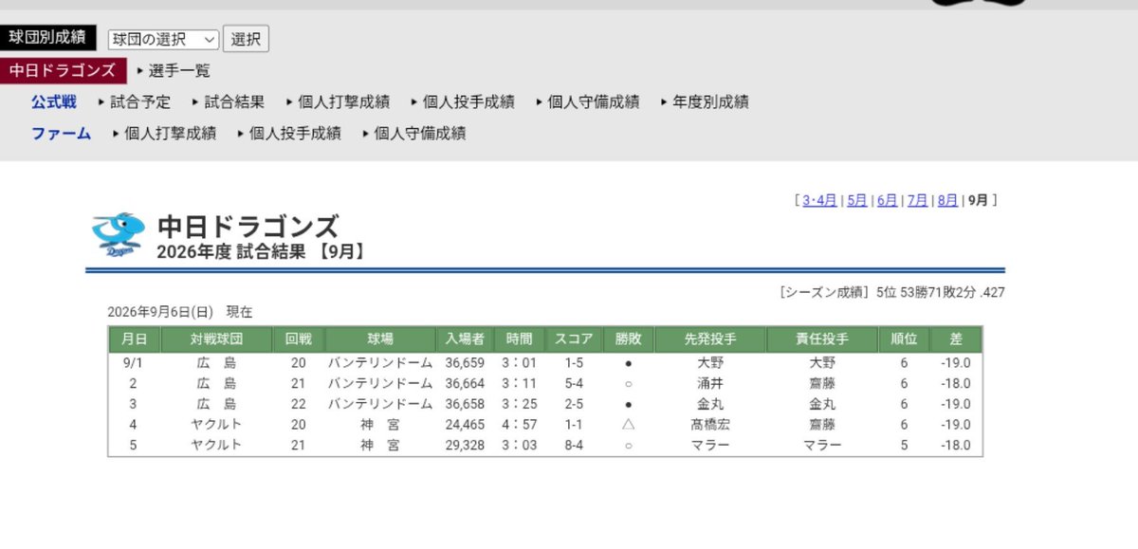Screen dimensions: 1138x549
Task: Click the 2026年9月6日(日) 現在 date text
Action: click(x=180, y=312)
